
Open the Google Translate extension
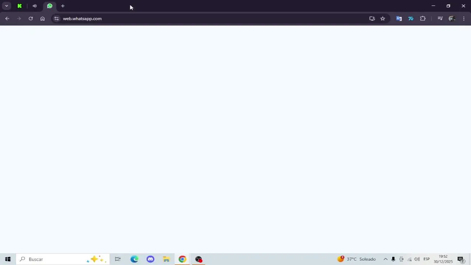[399, 18]
